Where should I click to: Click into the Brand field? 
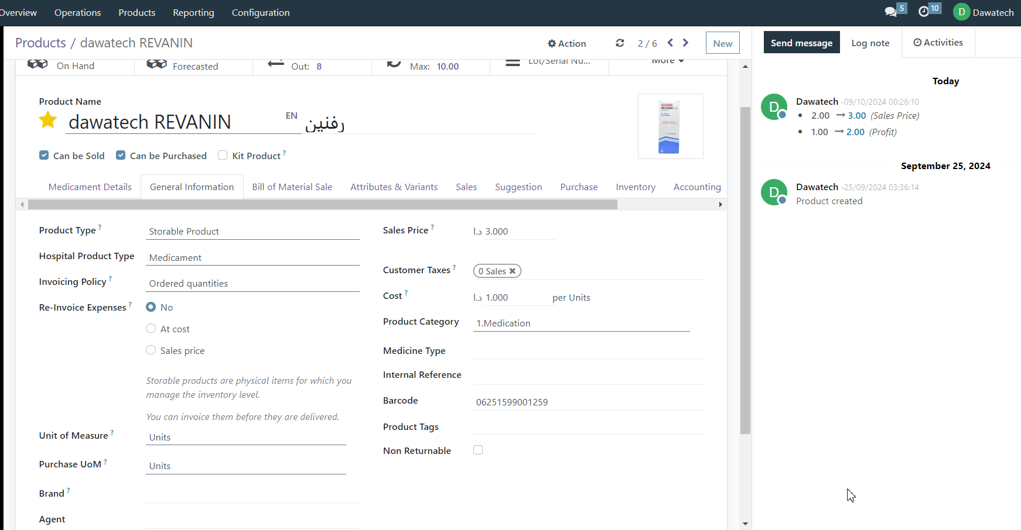(252, 494)
